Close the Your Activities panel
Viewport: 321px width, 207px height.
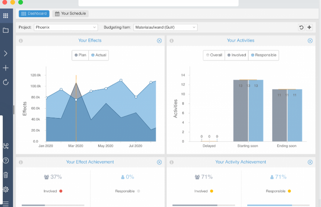coord(310,41)
